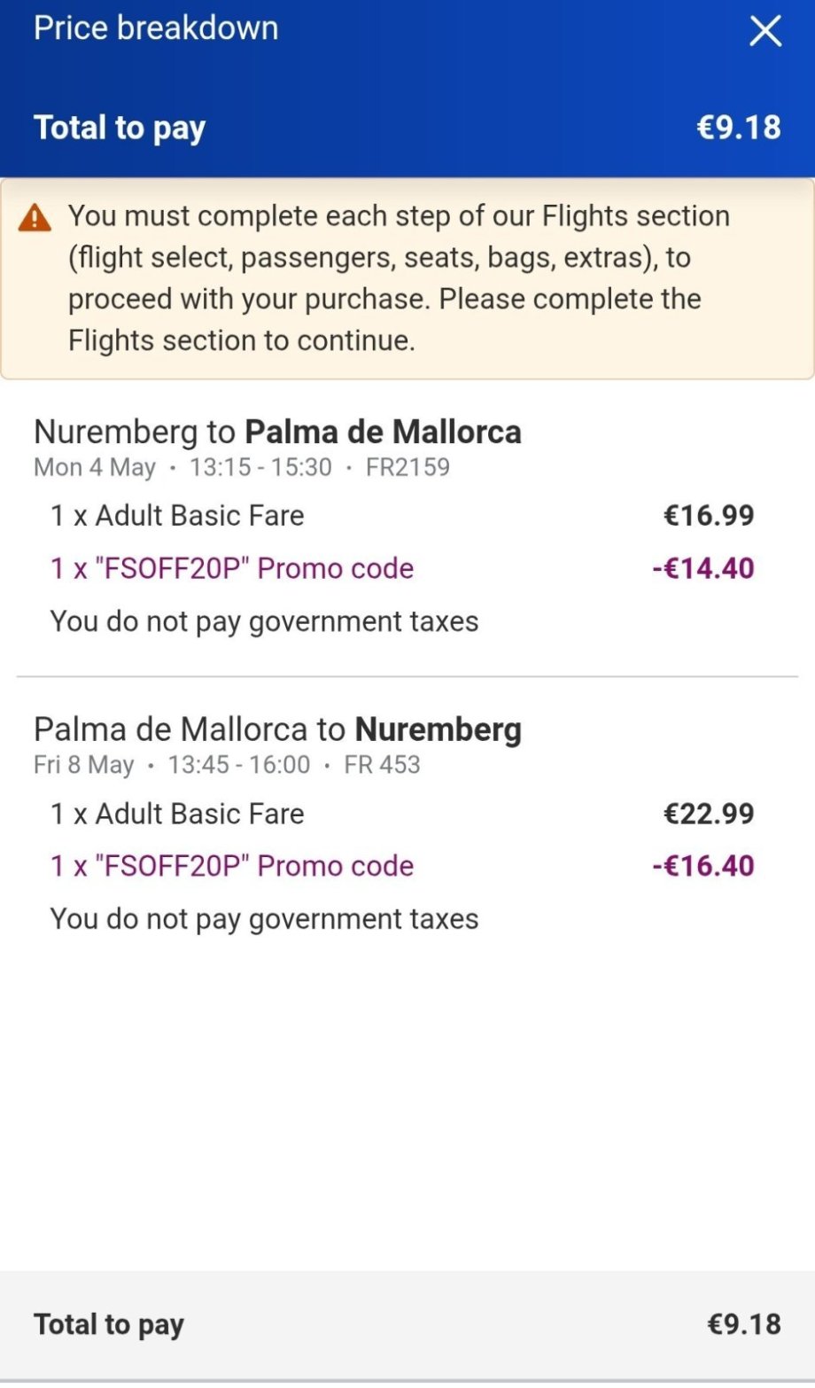Select the Palma de Mallorca to Nuremberg heading
The width and height of the screenshot is (815, 1388).
click(277, 730)
